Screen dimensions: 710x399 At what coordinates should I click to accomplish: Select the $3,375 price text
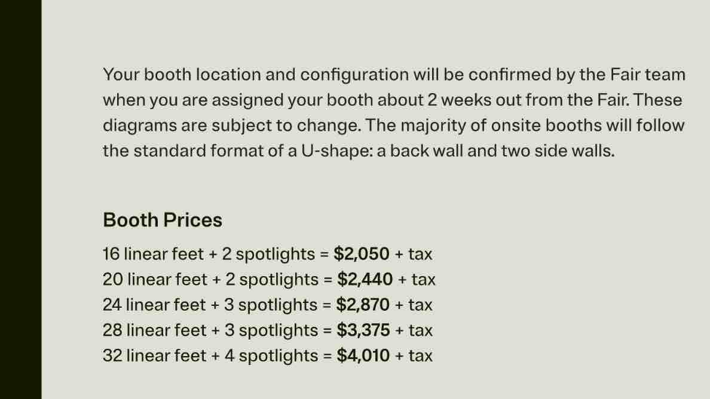(363, 330)
